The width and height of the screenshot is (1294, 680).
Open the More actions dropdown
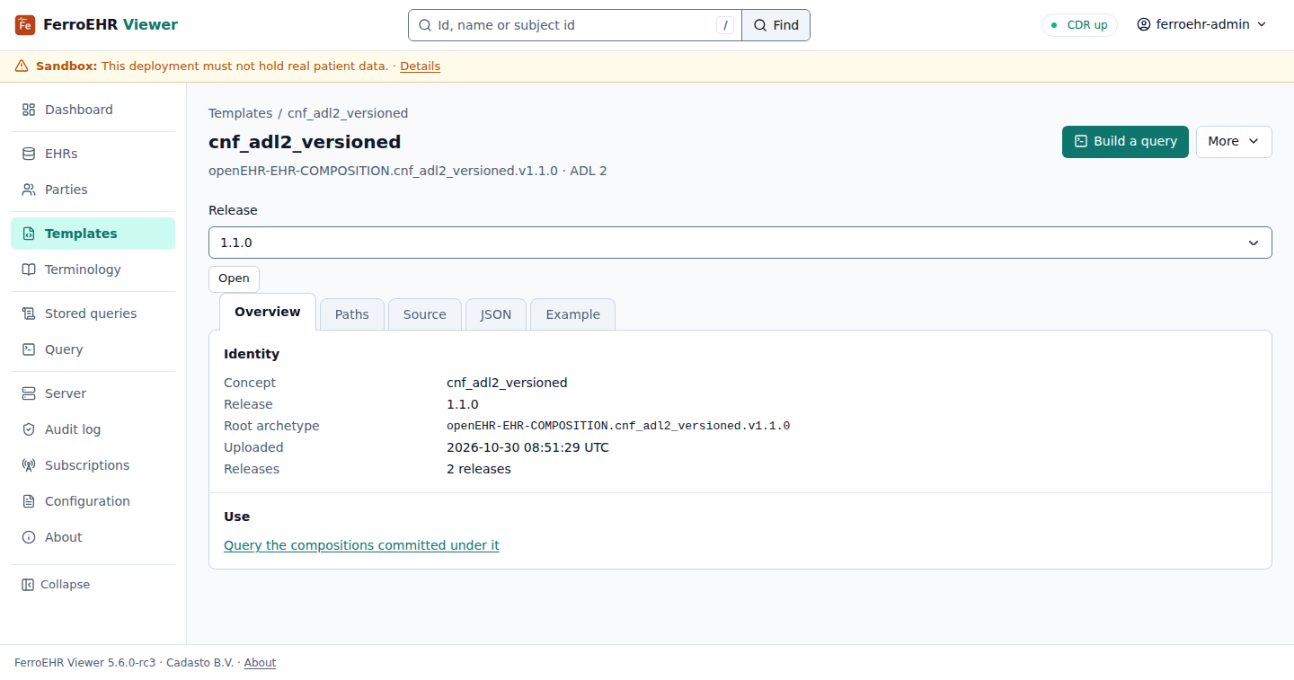(x=1234, y=141)
